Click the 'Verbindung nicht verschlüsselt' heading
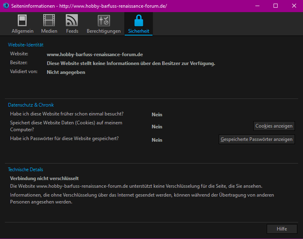 pyautogui.click(x=44, y=178)
